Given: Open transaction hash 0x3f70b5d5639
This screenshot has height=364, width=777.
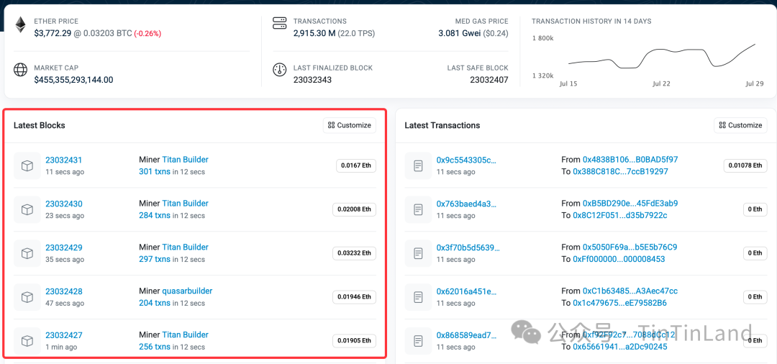Looking at the screenshot, I should click(x=468, y=247).
